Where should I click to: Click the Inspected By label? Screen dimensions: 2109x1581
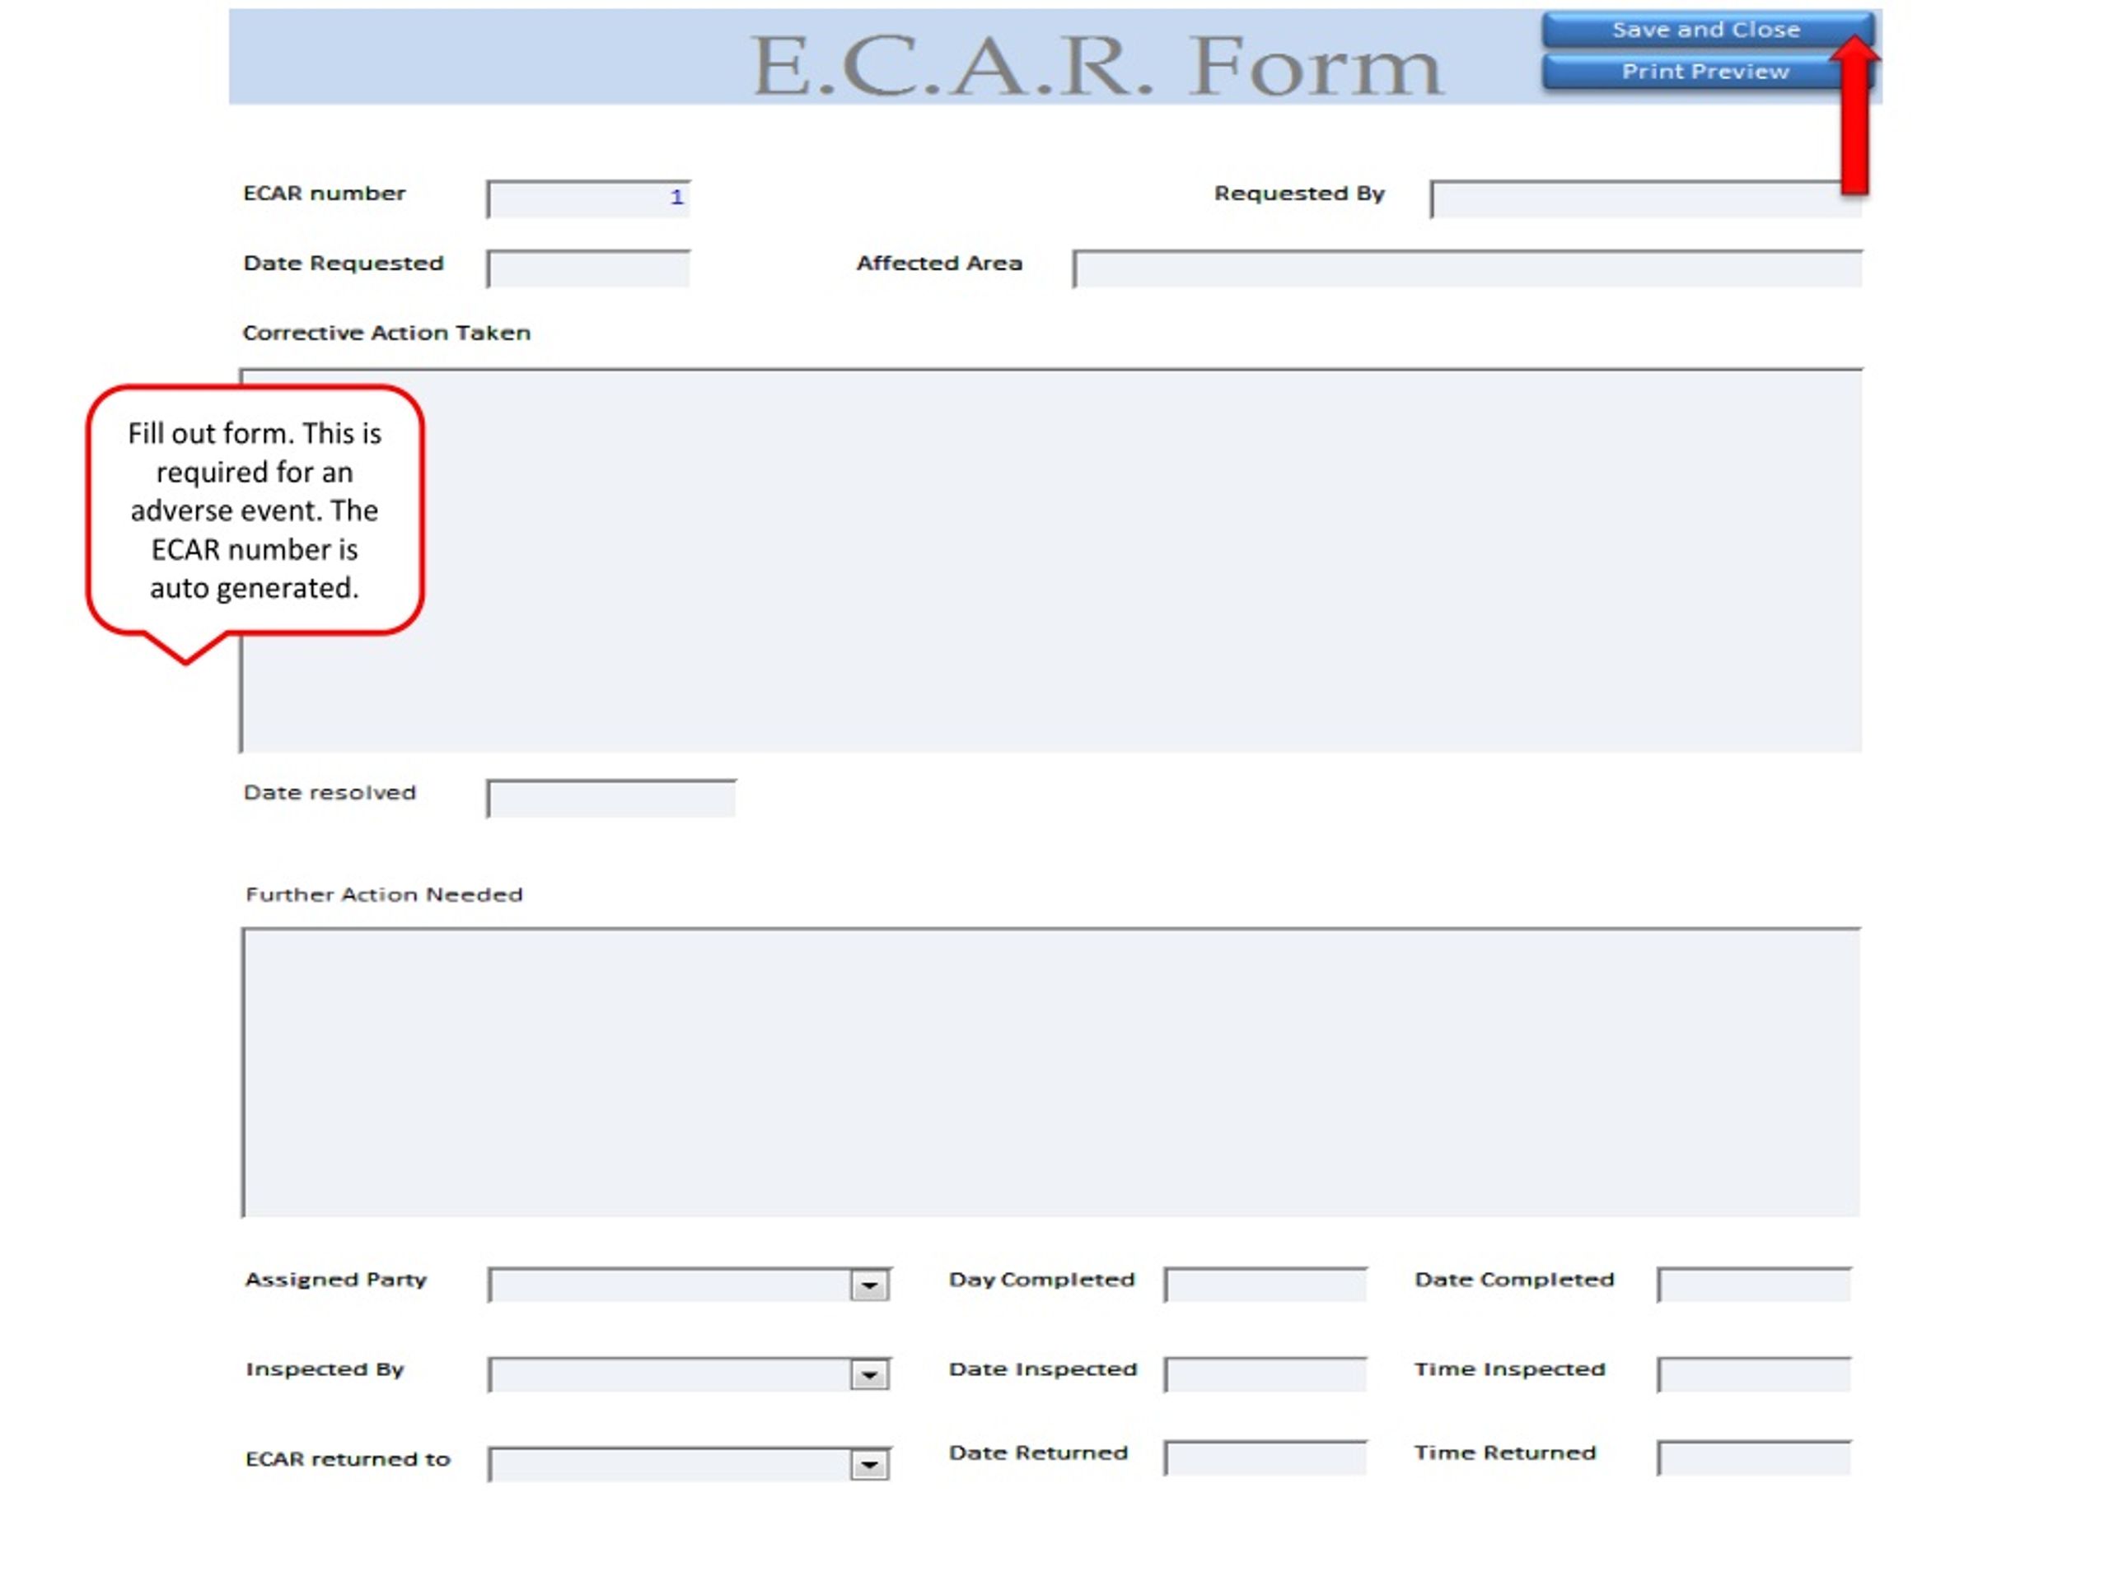(324, 1369)
